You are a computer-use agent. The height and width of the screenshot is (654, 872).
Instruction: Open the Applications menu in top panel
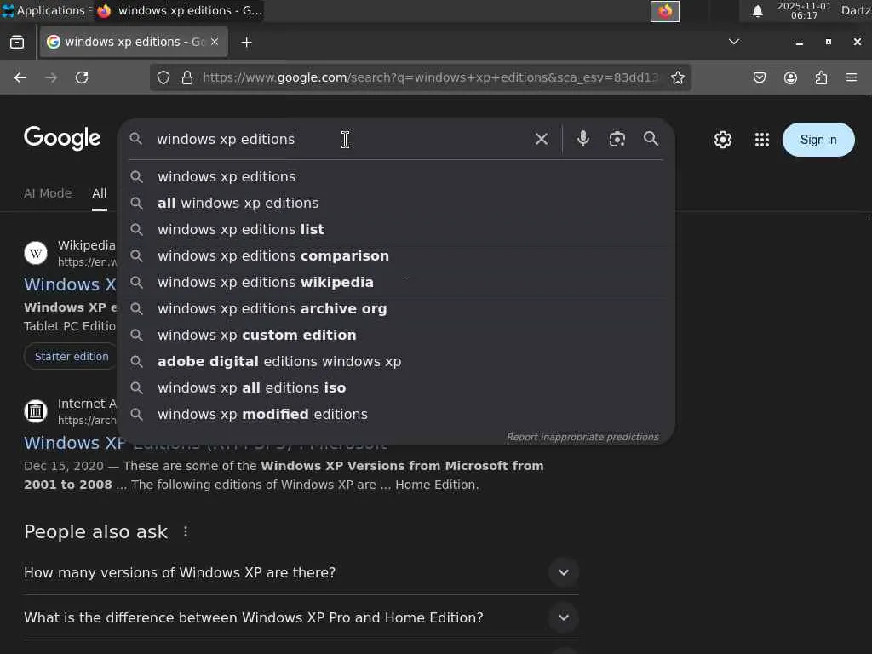click(x=46, y=10)
